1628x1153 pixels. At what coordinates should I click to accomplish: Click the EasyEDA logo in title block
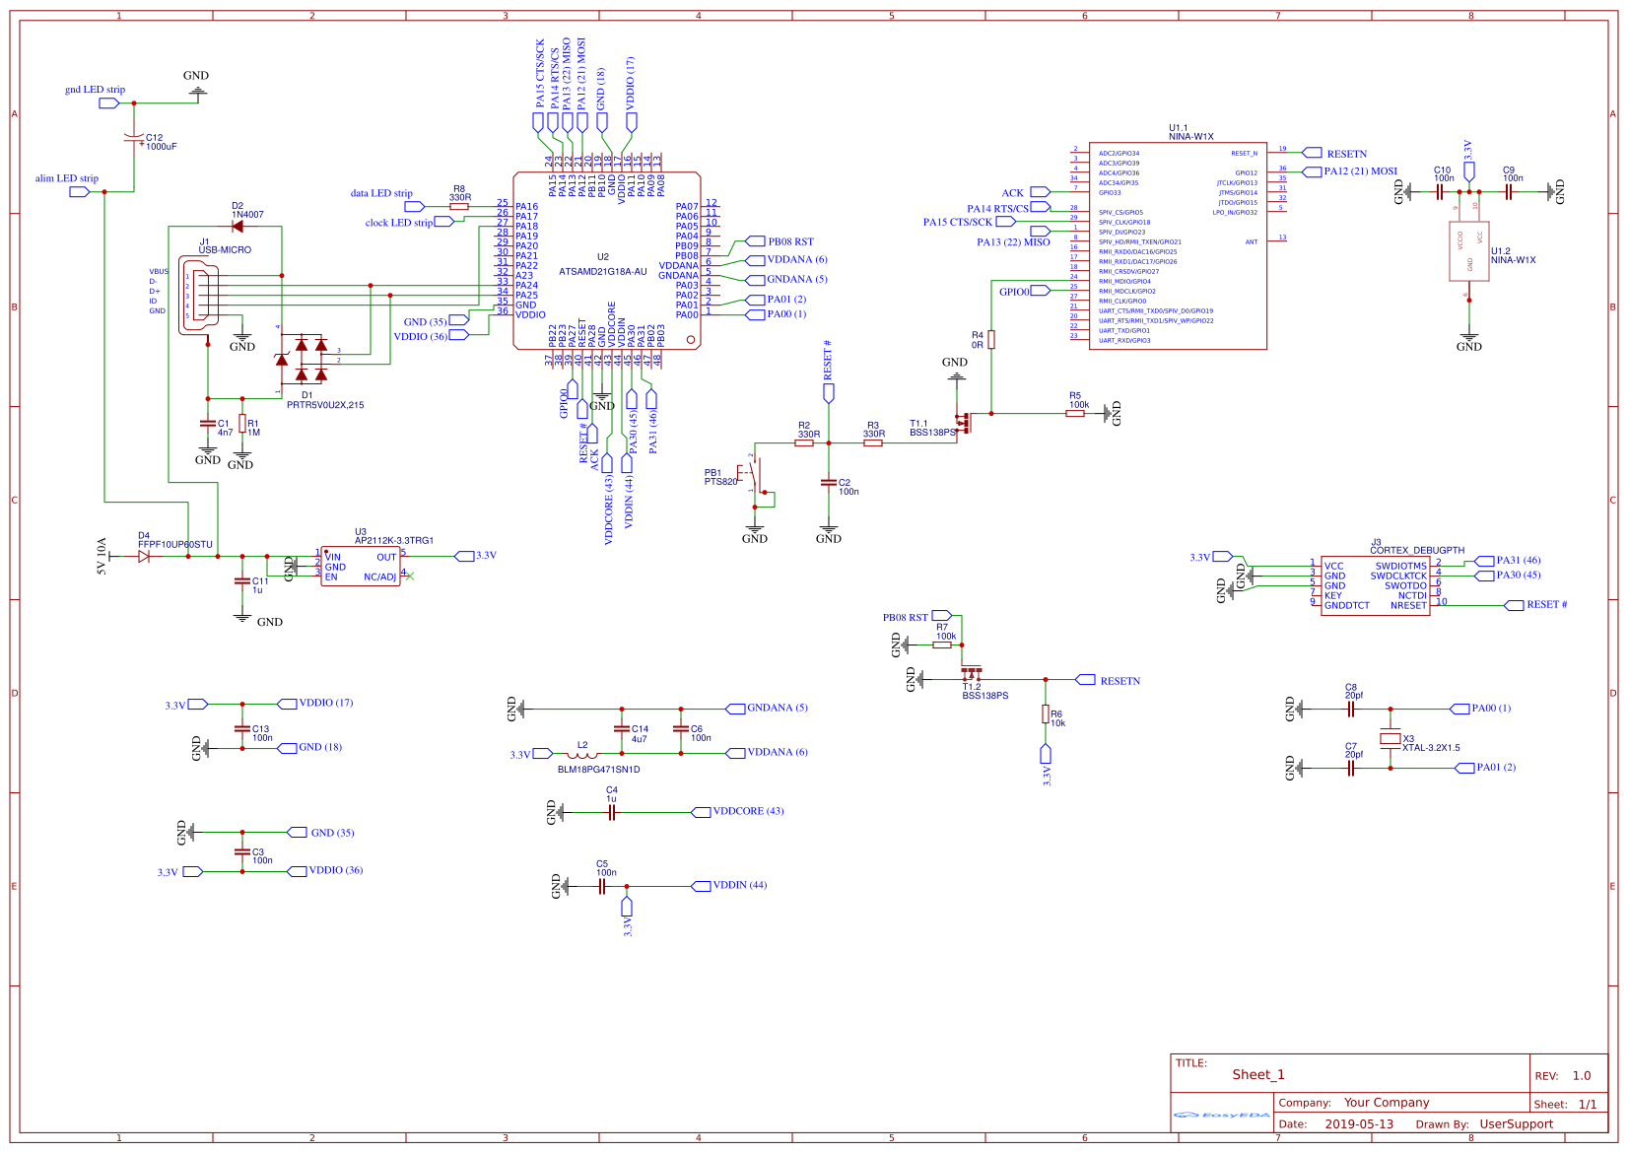(1222, 1116)
